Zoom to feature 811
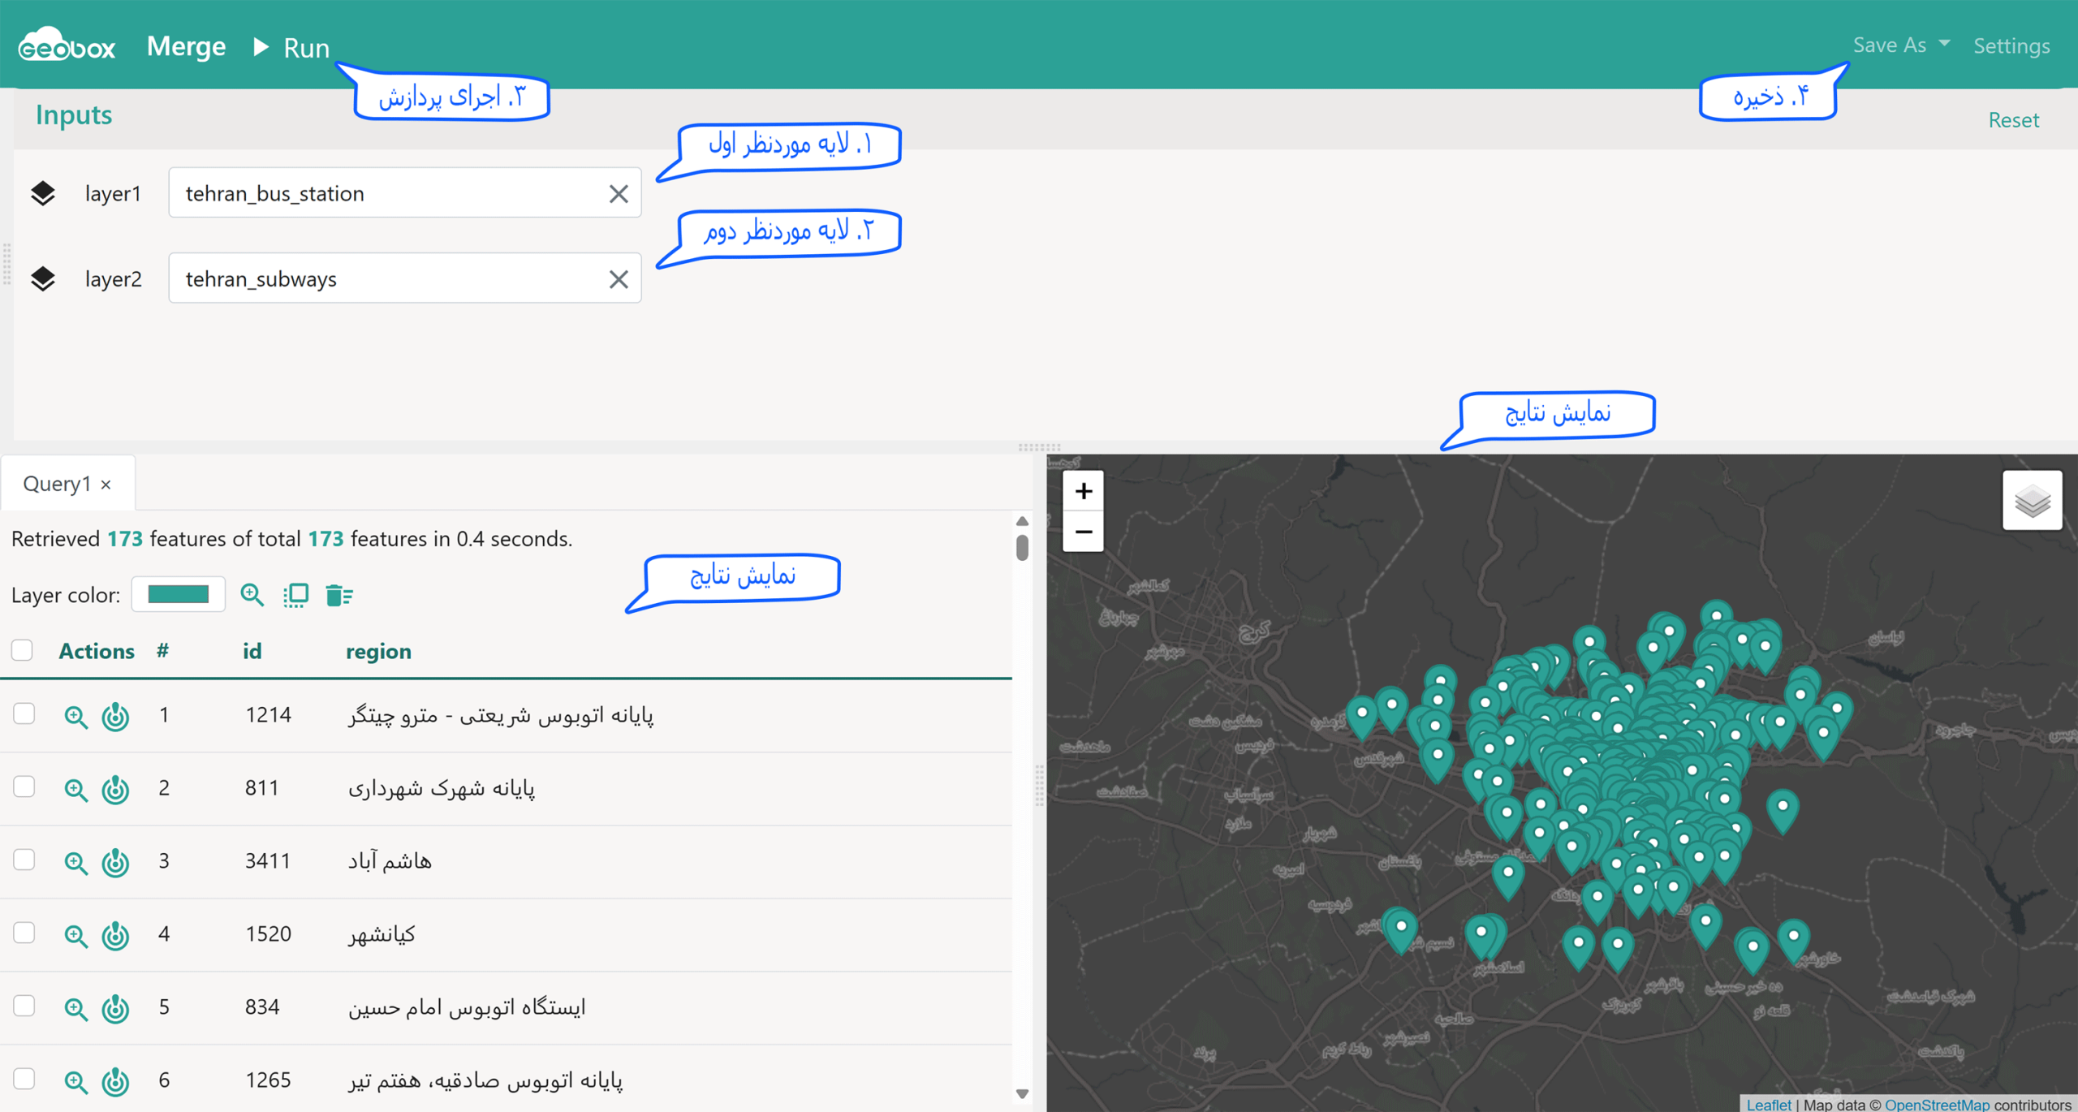Viewport: 2078px width, 1112px height. coord(75,790)
